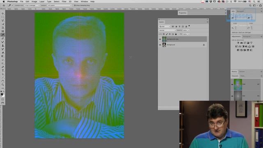Open the tool preset picker arrow
Screen dimensions: 263x148
tap(12, 5)
